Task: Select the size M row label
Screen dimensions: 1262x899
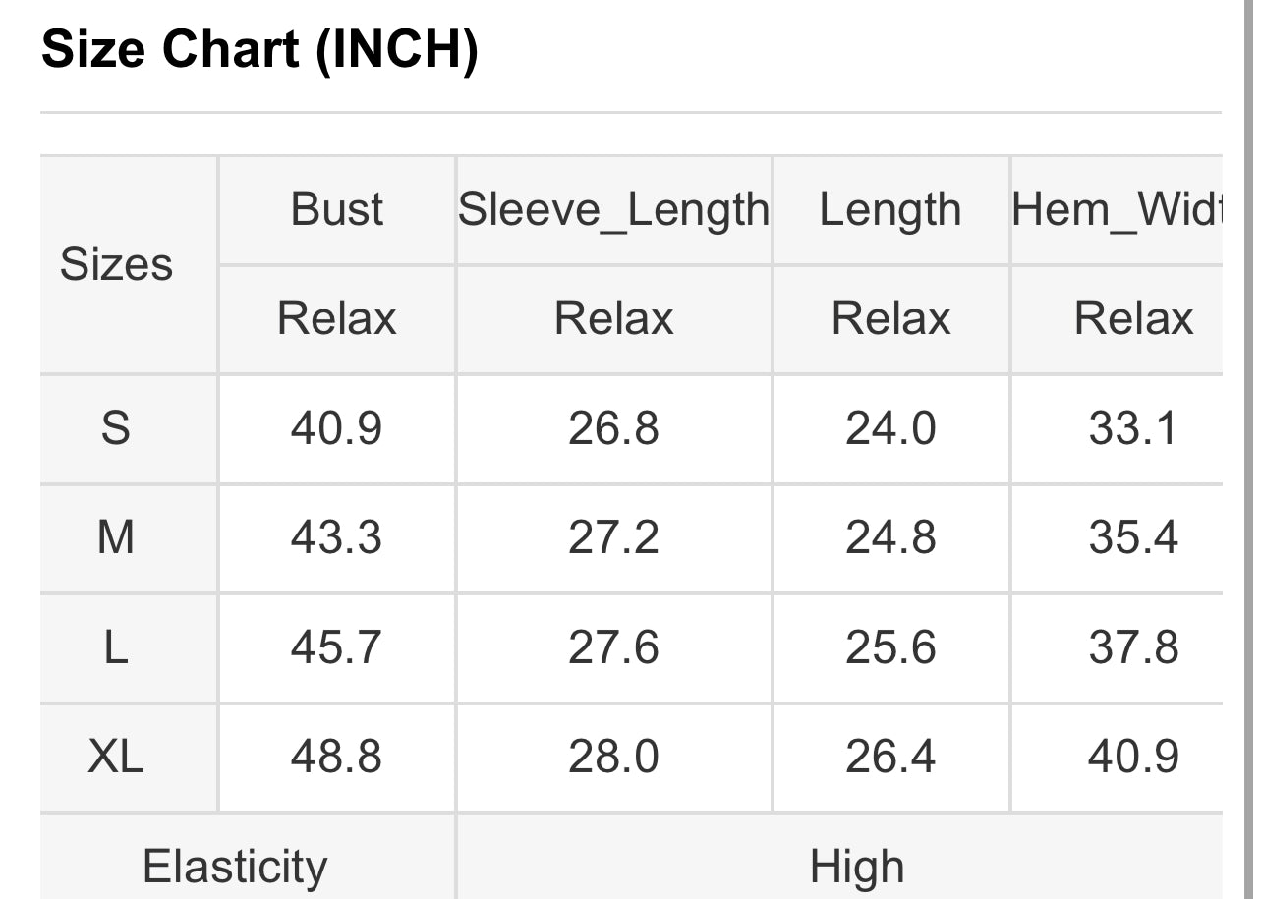Action: point(116,538)
